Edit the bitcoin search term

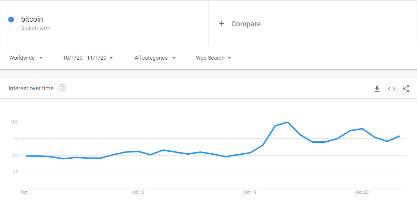[32, 19]
